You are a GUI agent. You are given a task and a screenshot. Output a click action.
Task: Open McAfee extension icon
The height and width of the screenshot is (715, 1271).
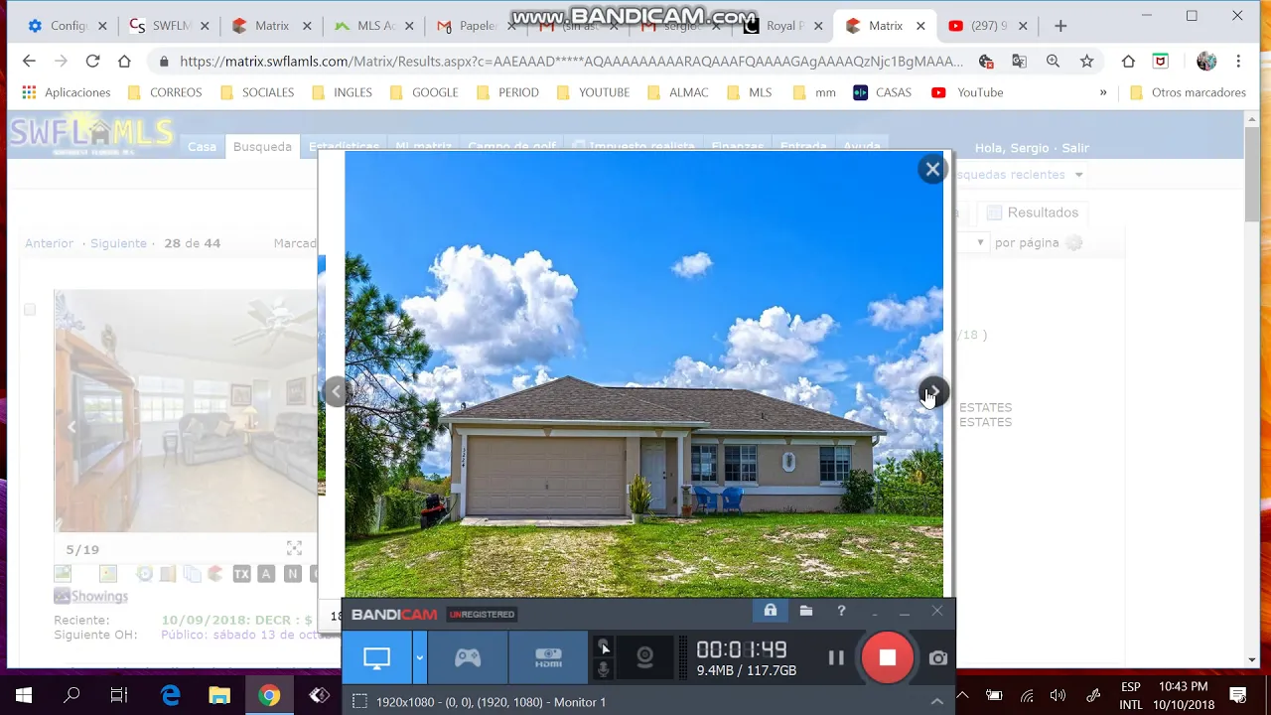tap(1160, 62)
